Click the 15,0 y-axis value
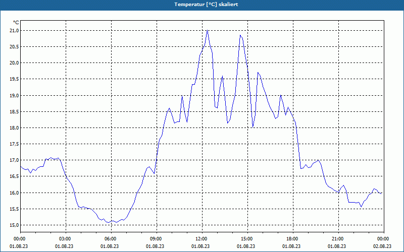Viewport: 404px width, 252px height. point(14,225)
